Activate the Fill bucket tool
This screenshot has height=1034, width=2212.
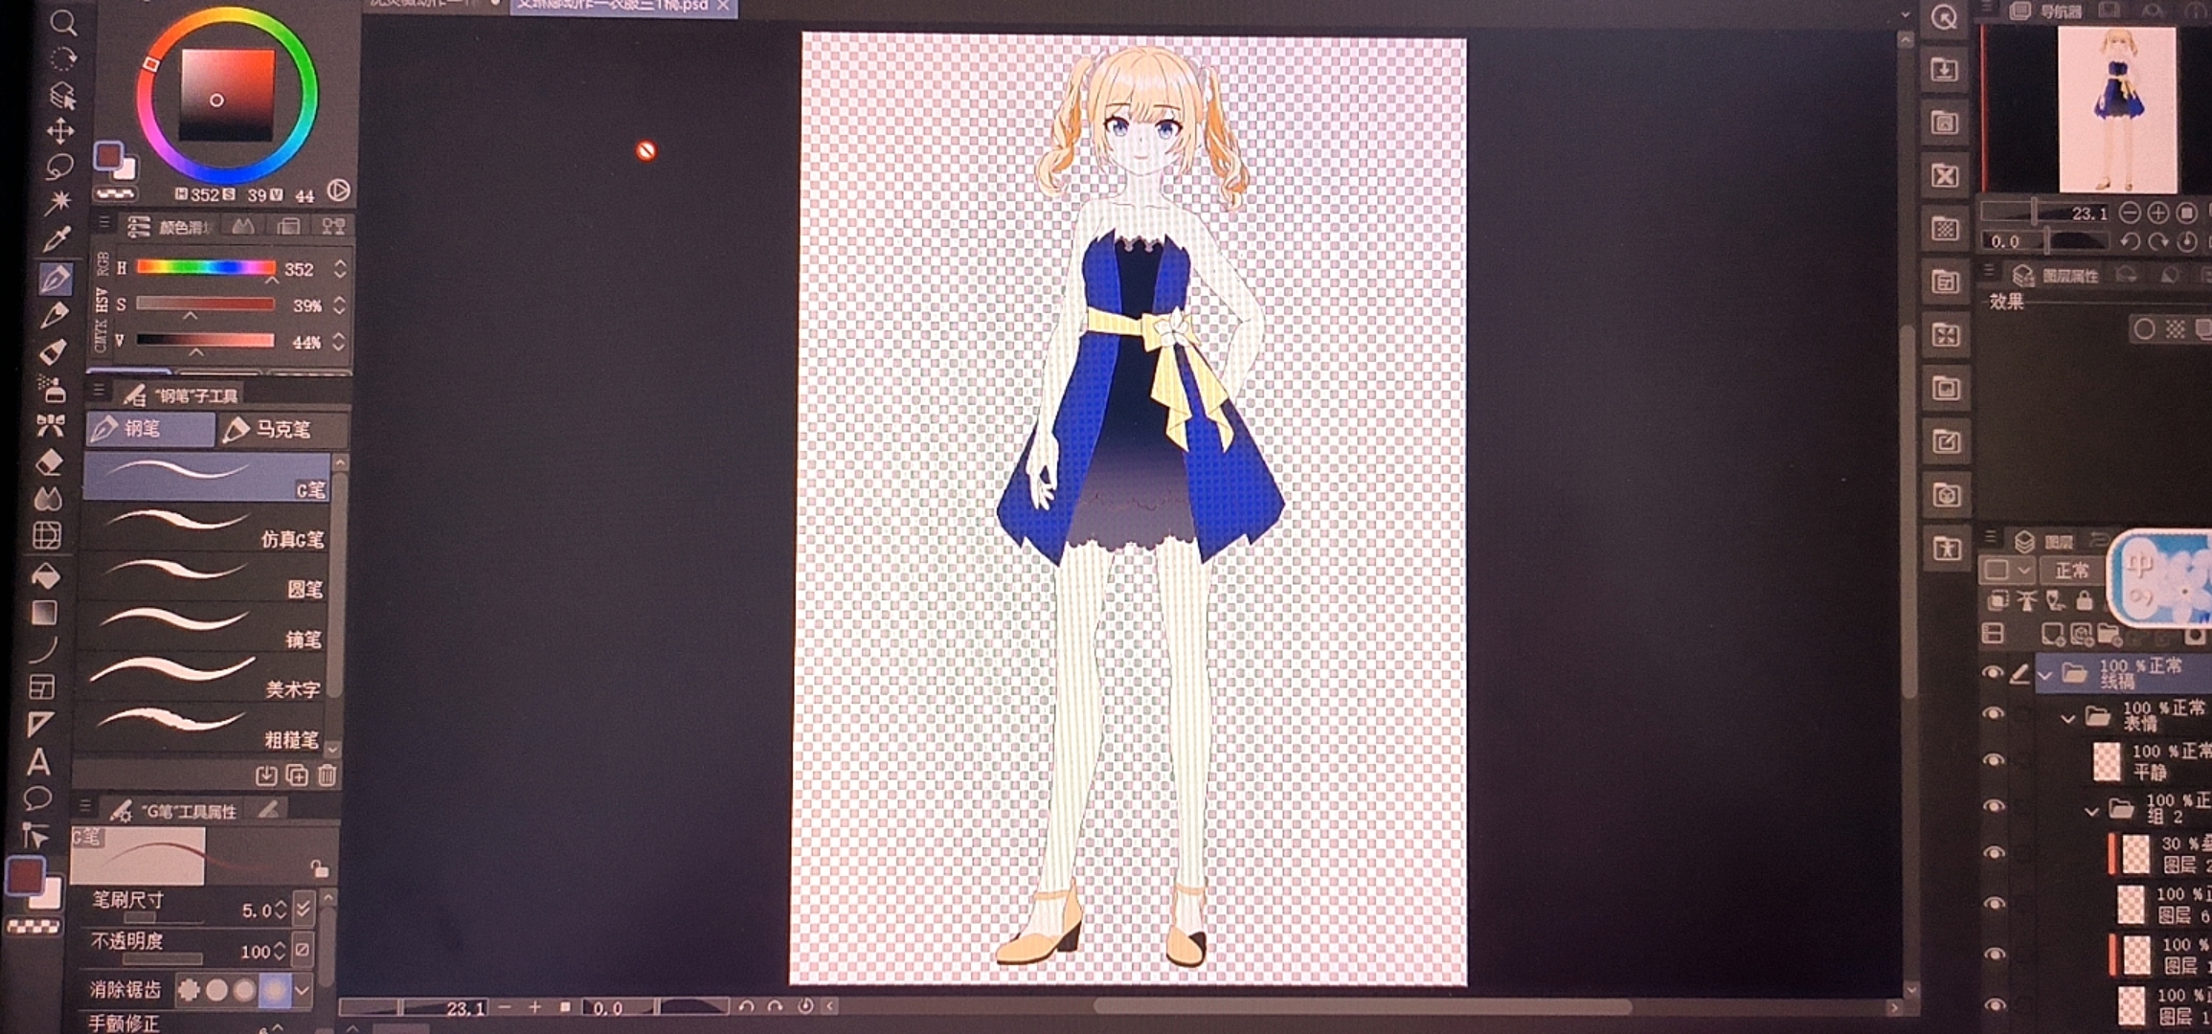pyautogui.click(x=46, y=575)
